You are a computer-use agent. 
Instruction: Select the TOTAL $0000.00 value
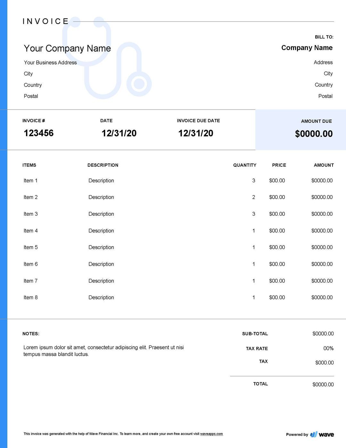324,384
